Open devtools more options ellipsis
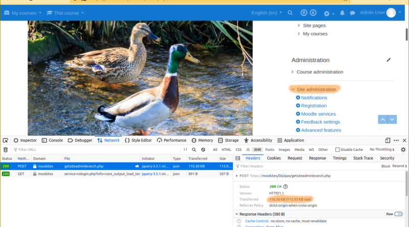This screenshot has height=227, width=409. coord(396,140)
